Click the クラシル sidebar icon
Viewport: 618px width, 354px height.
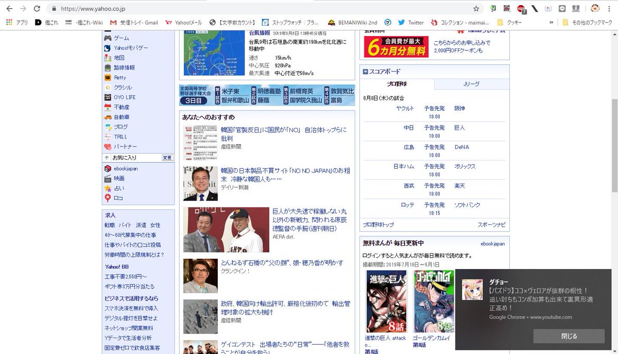108,87
